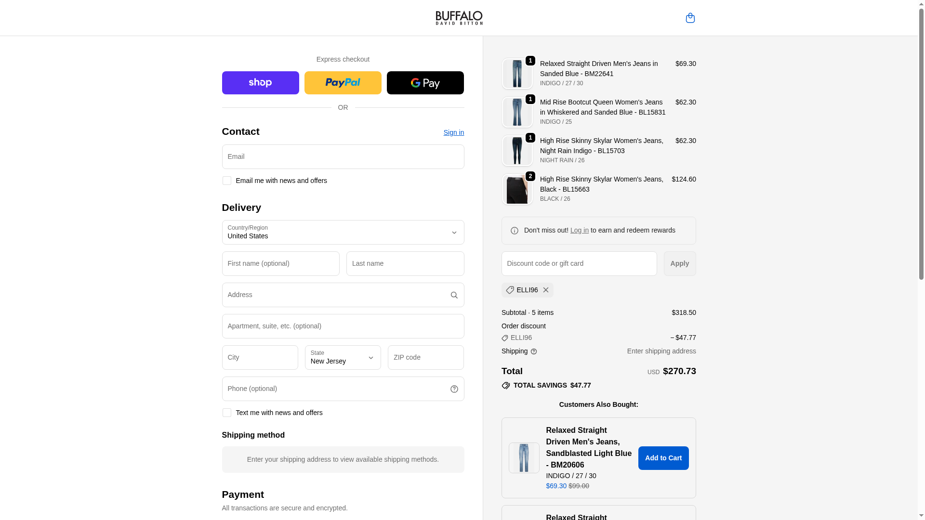This screenshot has width=925, height=520.
Task: Click the address search magnifier icon
Action: click(454, 295)
